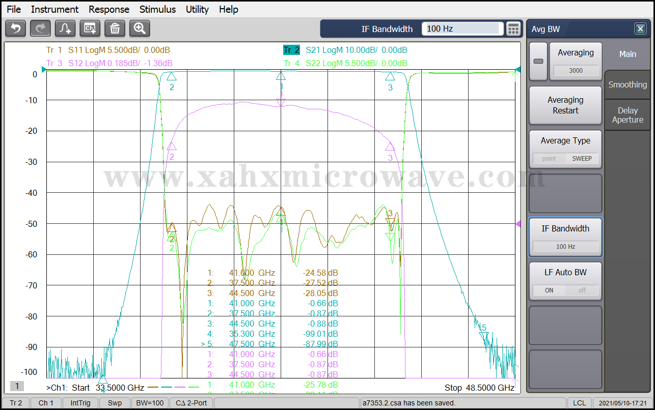Screen dimensions: 655x410
Task: Switch to the Main tab
Action: pos(627,54)
